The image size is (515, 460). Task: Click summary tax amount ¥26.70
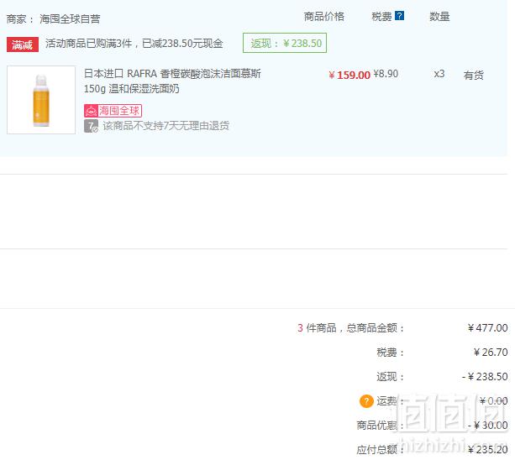coord(491,352)
